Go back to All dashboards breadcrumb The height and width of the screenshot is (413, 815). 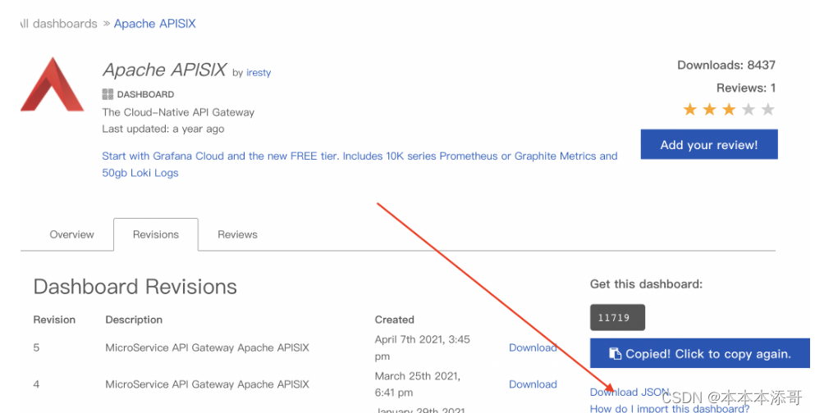pyautogui.click(x=59, y=23)
